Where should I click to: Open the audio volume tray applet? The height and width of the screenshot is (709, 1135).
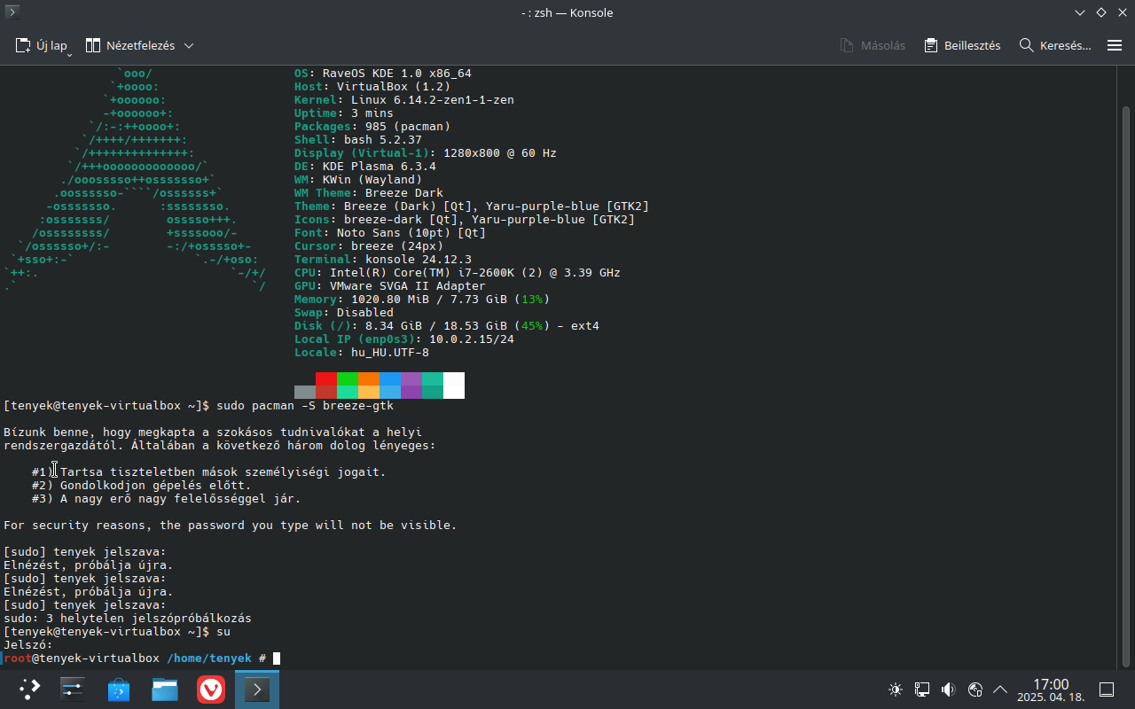point(948,690)
